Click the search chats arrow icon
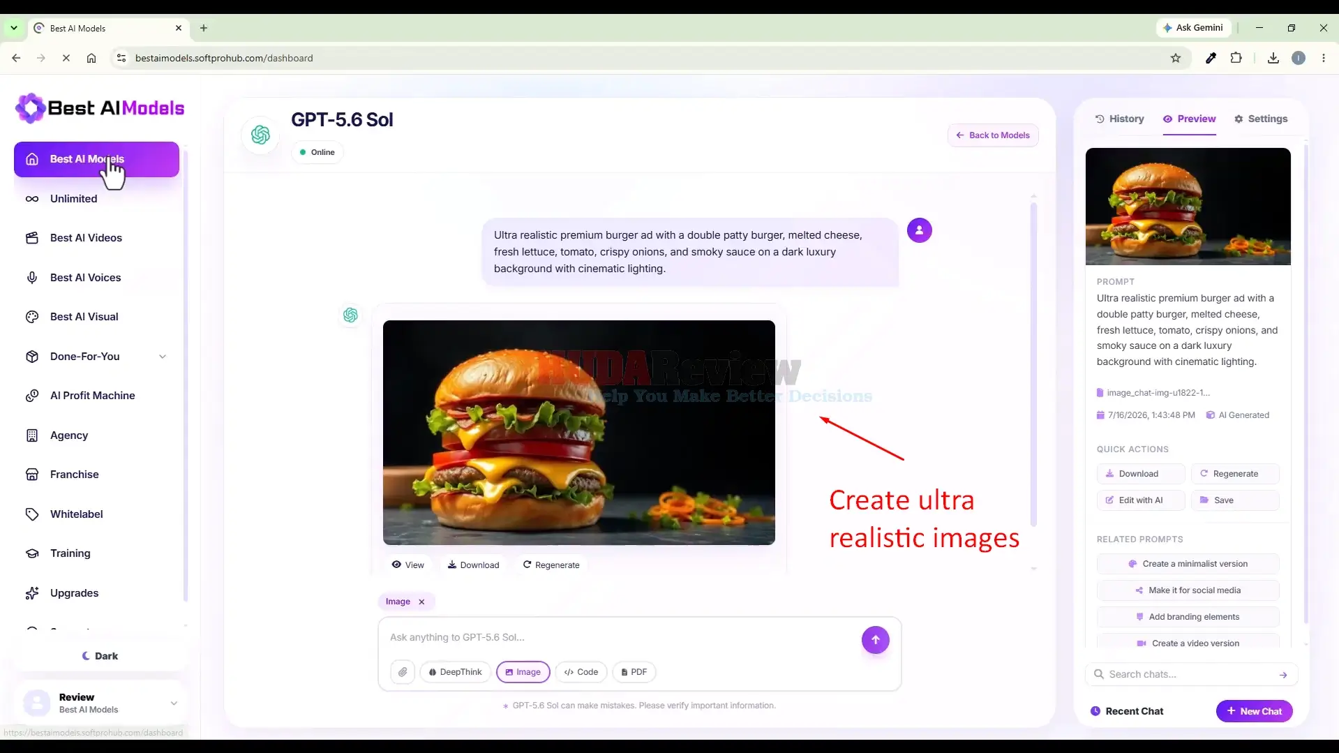This screenshot has height=753, width=1339. (x=1283, y=675)
